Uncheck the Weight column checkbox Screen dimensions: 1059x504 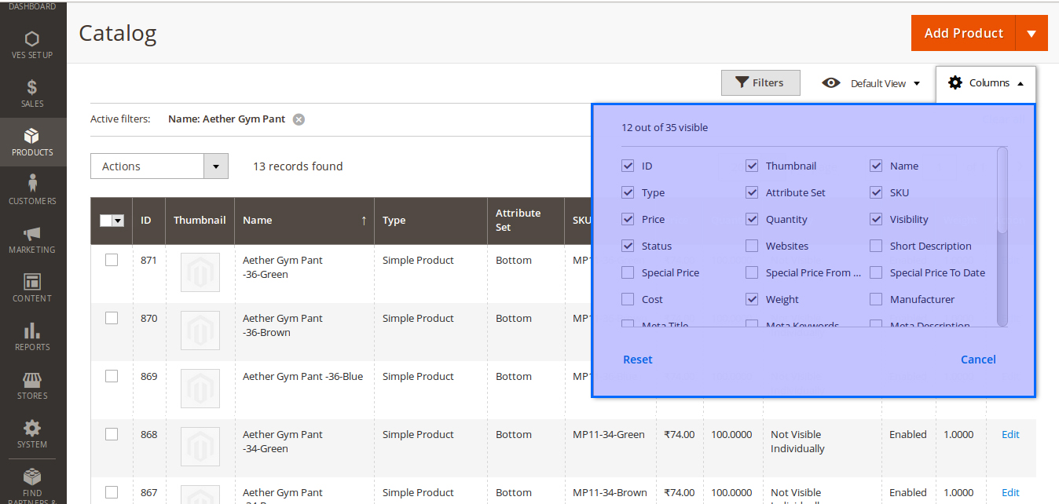[752, 299]
